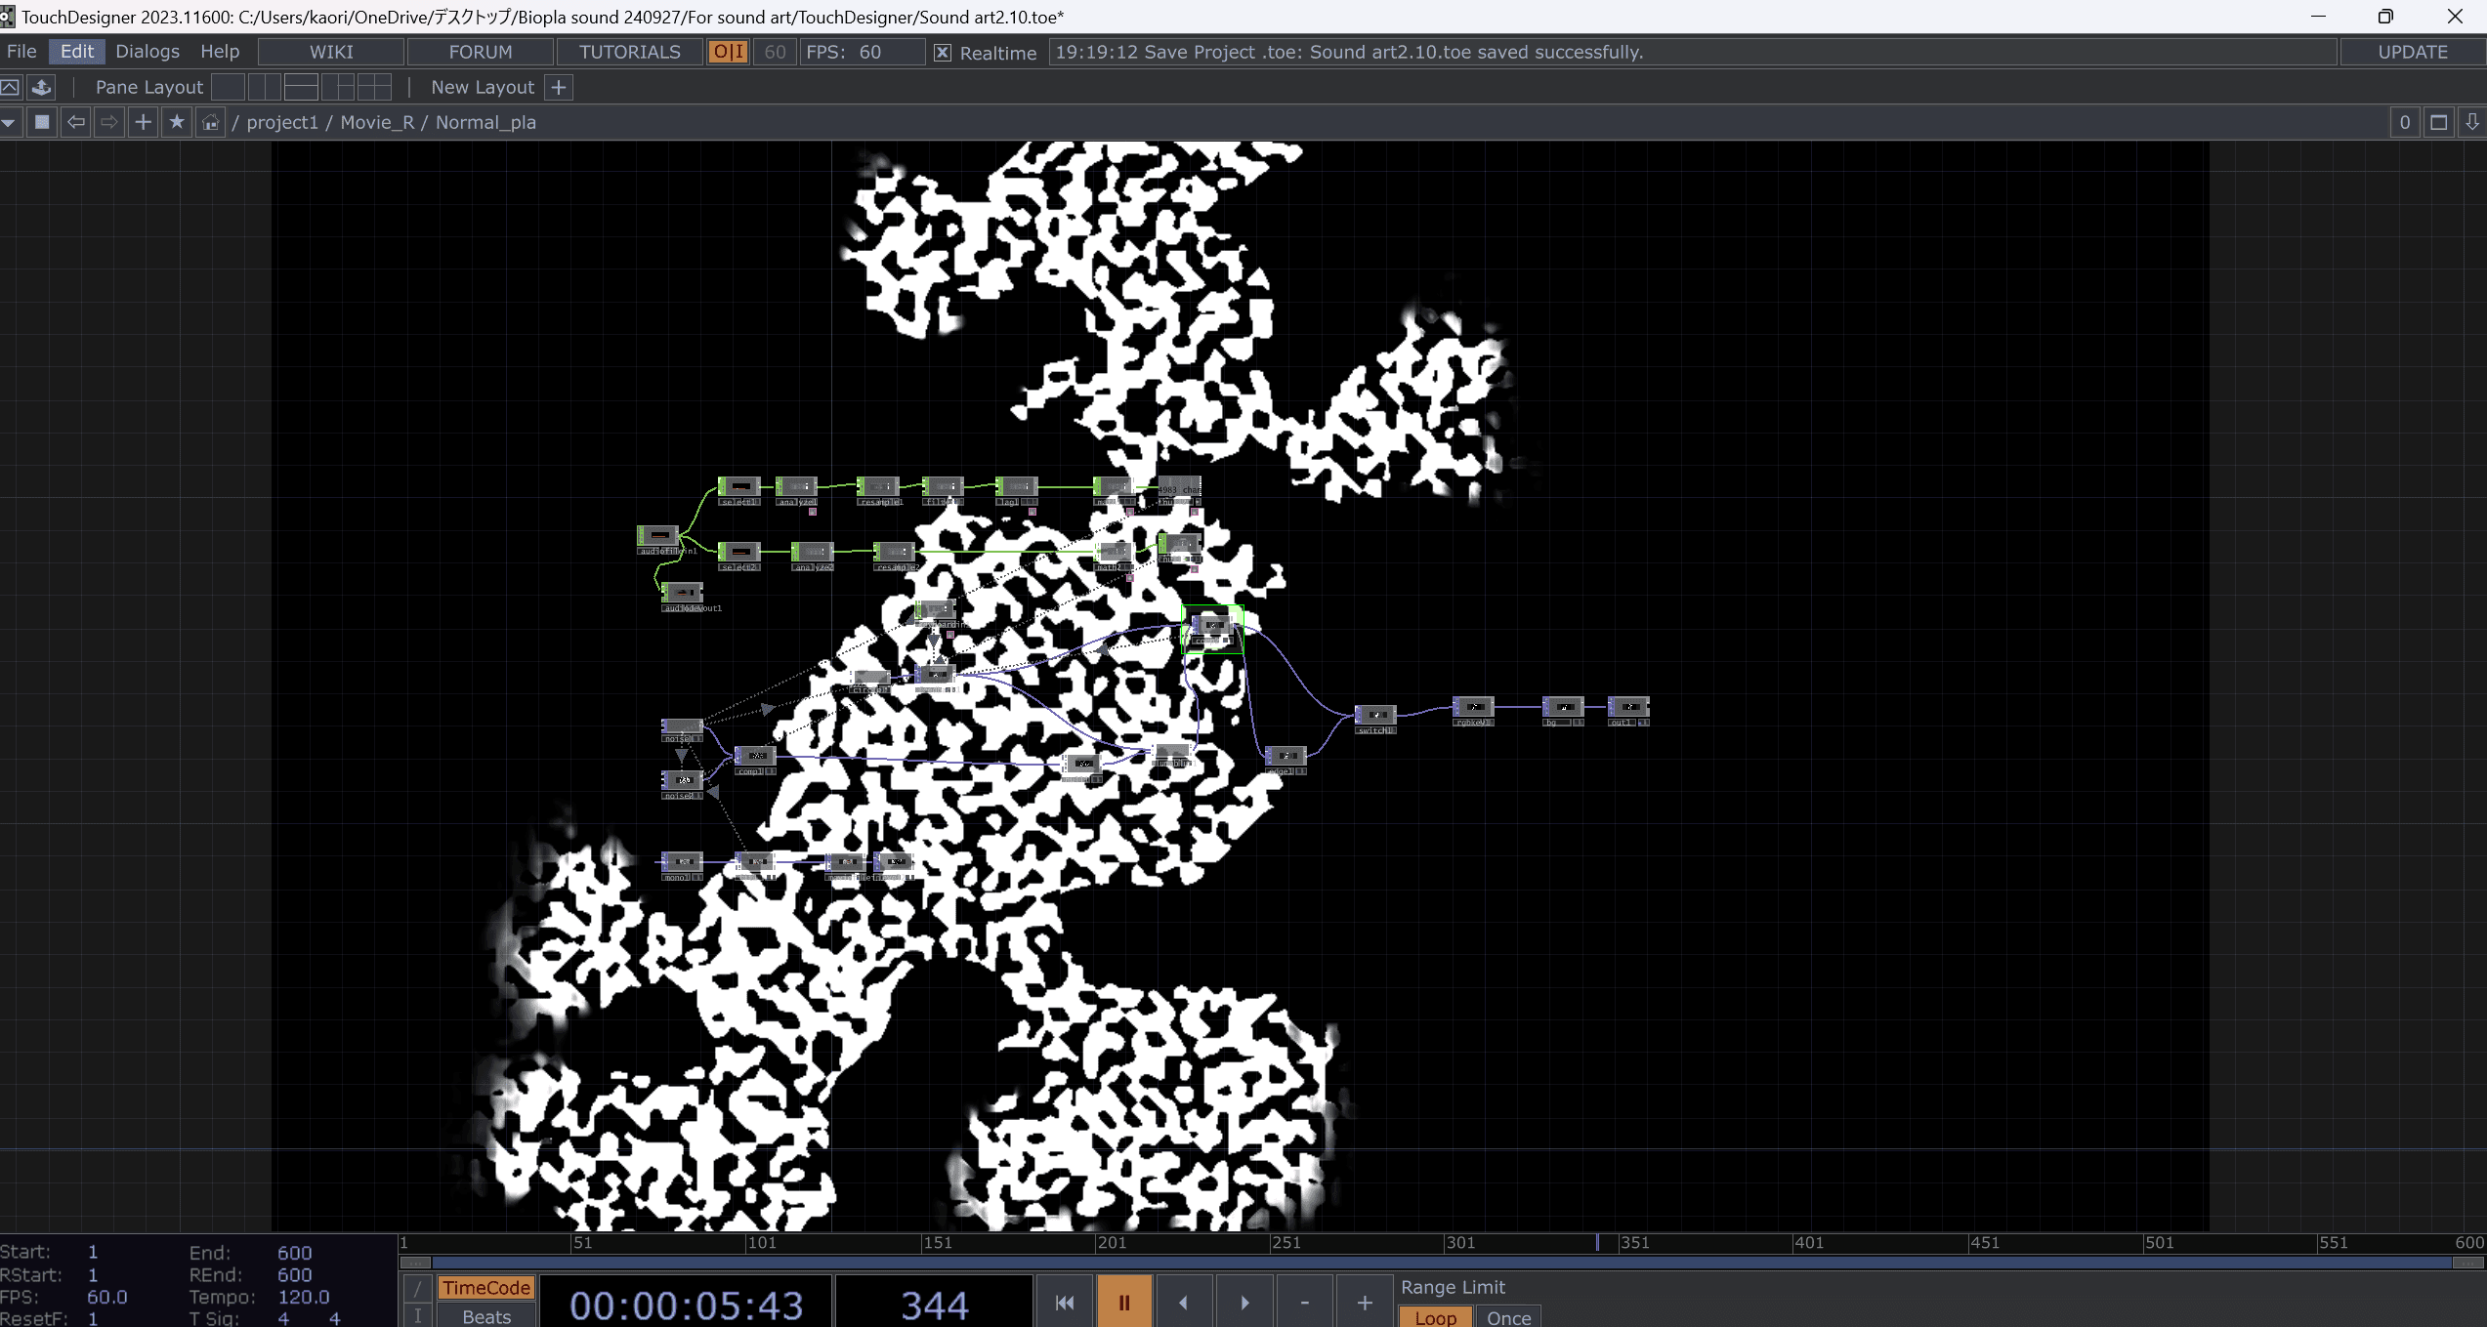Image resolution: width=2487 pixels, height=1327 pixels.
Task: Enable Once range limit mode
Action: [1508, 1317]
